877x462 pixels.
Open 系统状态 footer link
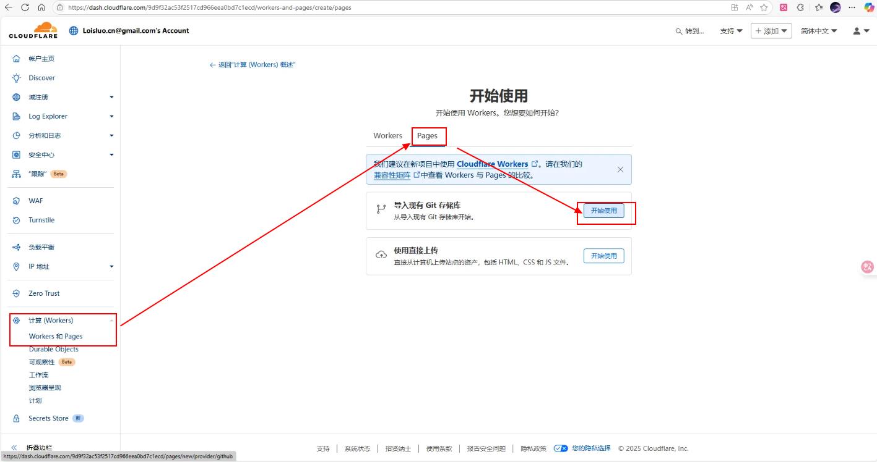point(358,448)
